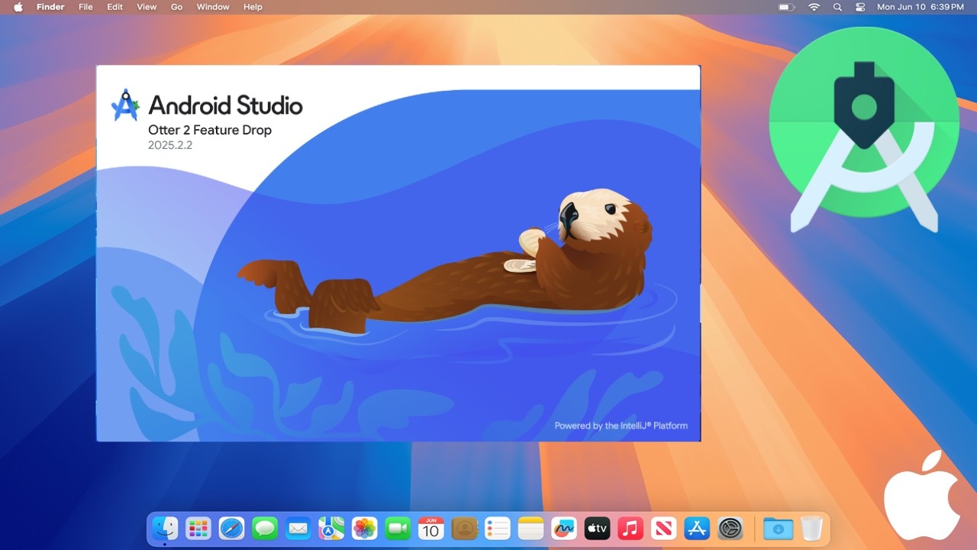This screenshot has width=977, height=550.
Task: Open Control Center from menu bar
Action: 860,7
